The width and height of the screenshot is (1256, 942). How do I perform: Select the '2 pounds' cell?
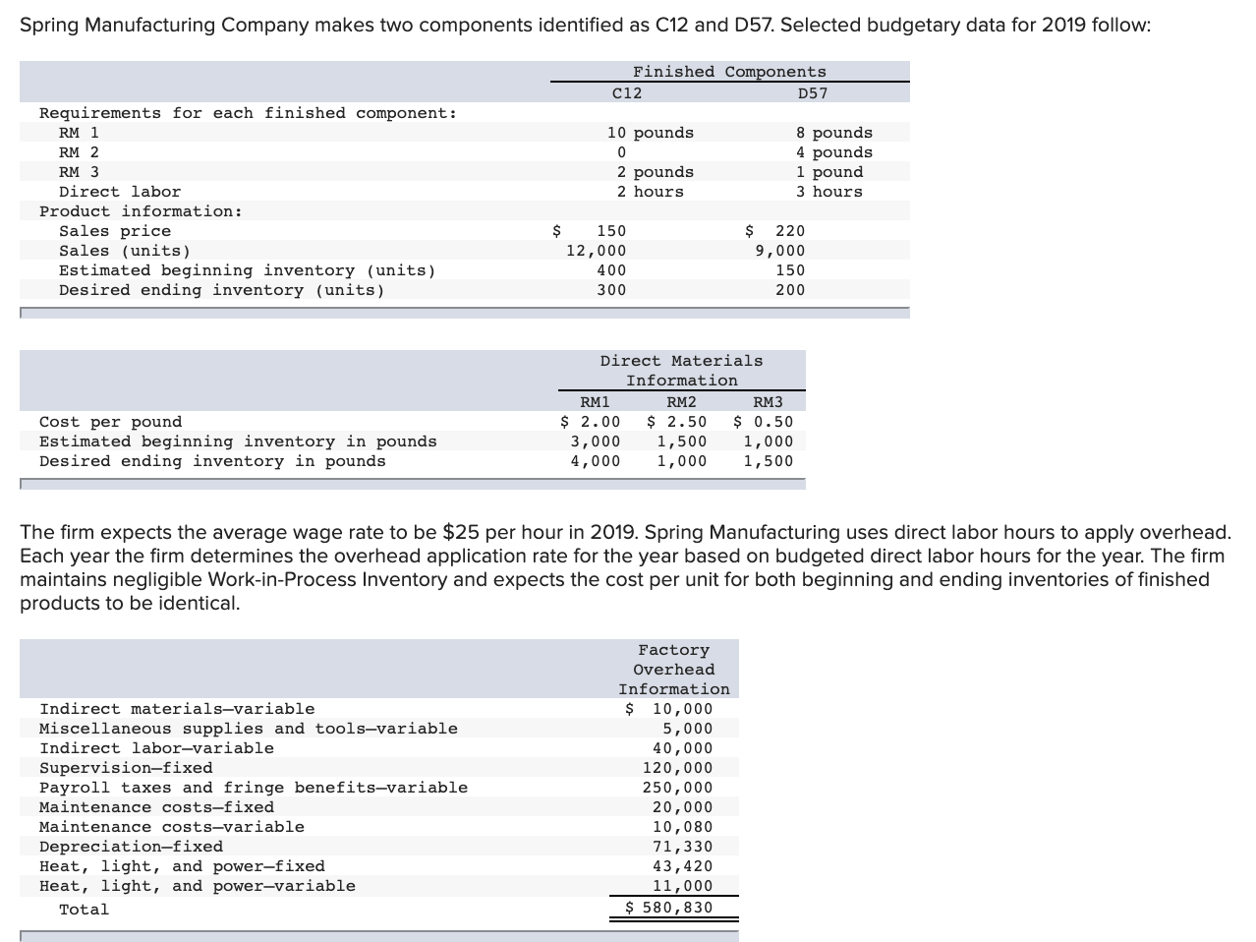tap(656, 172)
